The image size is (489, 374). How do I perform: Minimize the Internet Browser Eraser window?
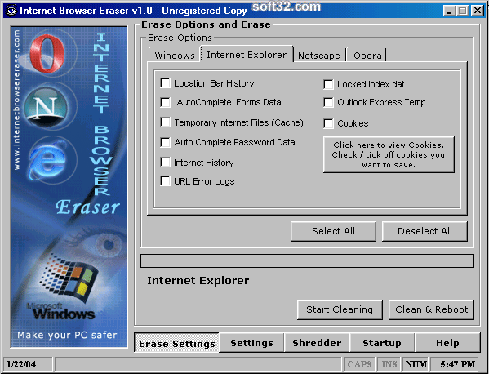pos(449,11)
